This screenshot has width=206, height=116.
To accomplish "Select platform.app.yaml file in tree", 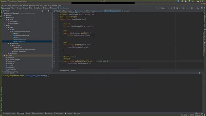I will [13, 60].
